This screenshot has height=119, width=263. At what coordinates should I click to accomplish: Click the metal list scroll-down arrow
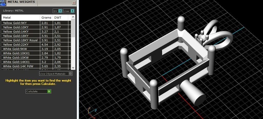(x=73, y=68)
